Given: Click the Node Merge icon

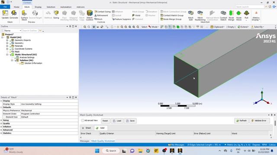Looking at the screenshot, I should click(231, 15).
